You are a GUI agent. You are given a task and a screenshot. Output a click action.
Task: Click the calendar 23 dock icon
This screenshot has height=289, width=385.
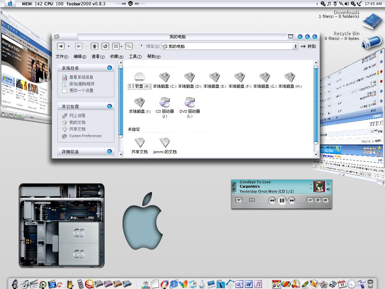[x=342, y=284]
